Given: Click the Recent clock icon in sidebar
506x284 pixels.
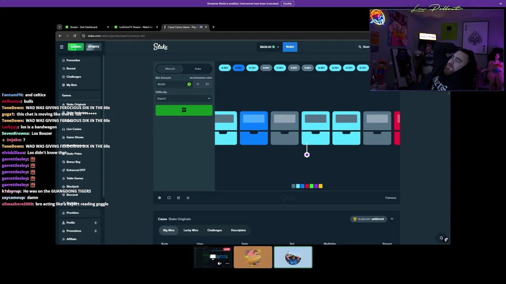Looking at the screenshot, I should click(x=63, y=69).
